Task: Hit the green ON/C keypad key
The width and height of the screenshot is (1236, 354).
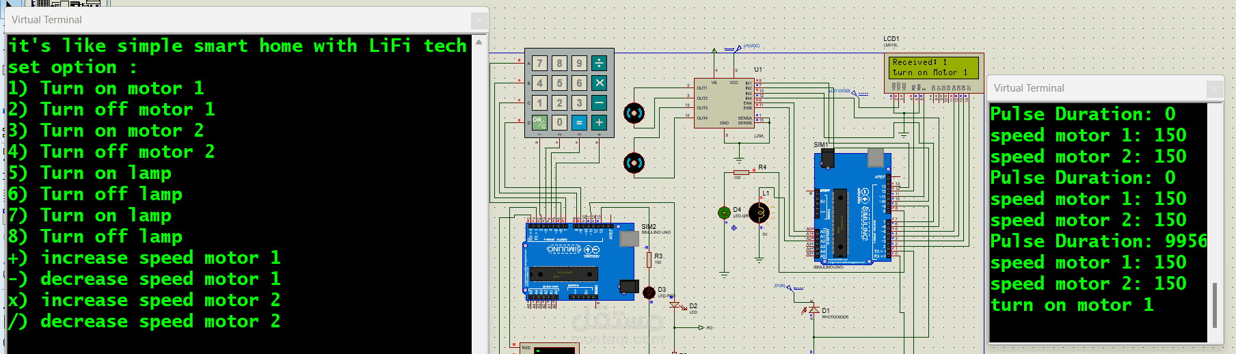Action: click(539, 123)
